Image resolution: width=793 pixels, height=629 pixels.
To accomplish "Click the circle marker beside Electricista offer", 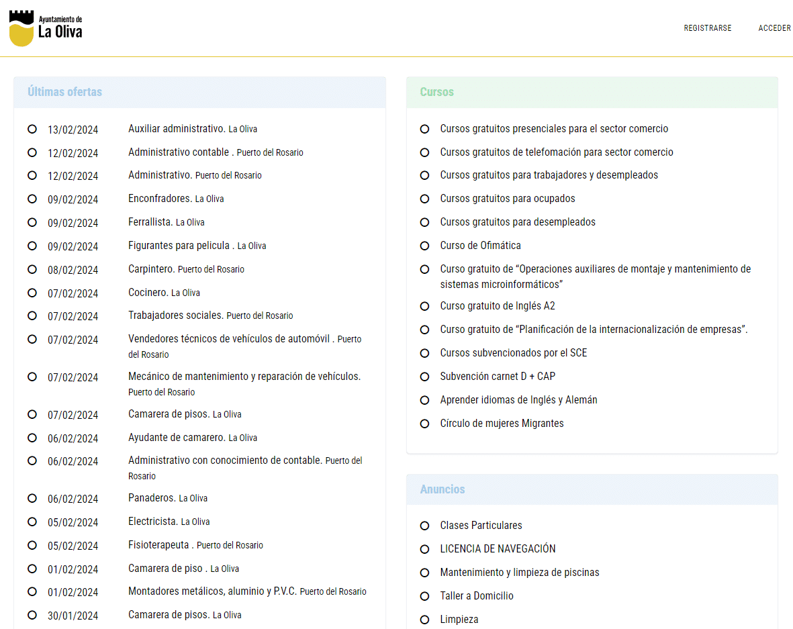I will [x=32, y=522].
